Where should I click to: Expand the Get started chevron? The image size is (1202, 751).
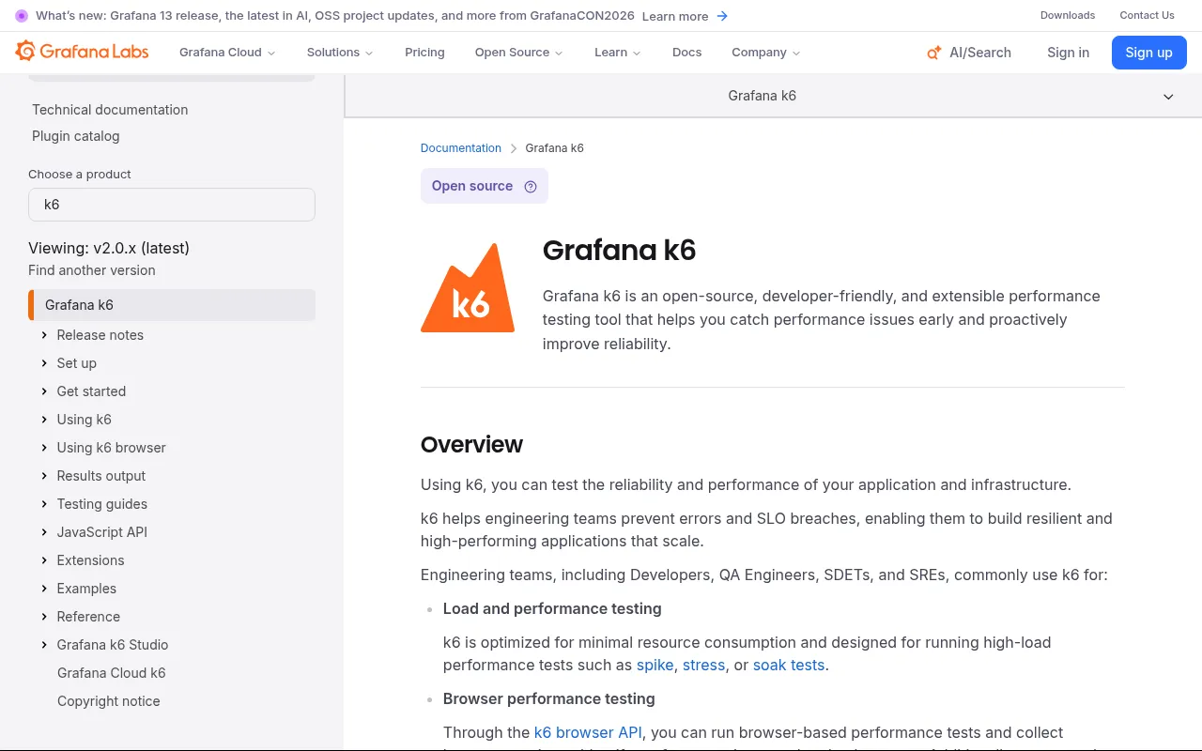point(44,391)
